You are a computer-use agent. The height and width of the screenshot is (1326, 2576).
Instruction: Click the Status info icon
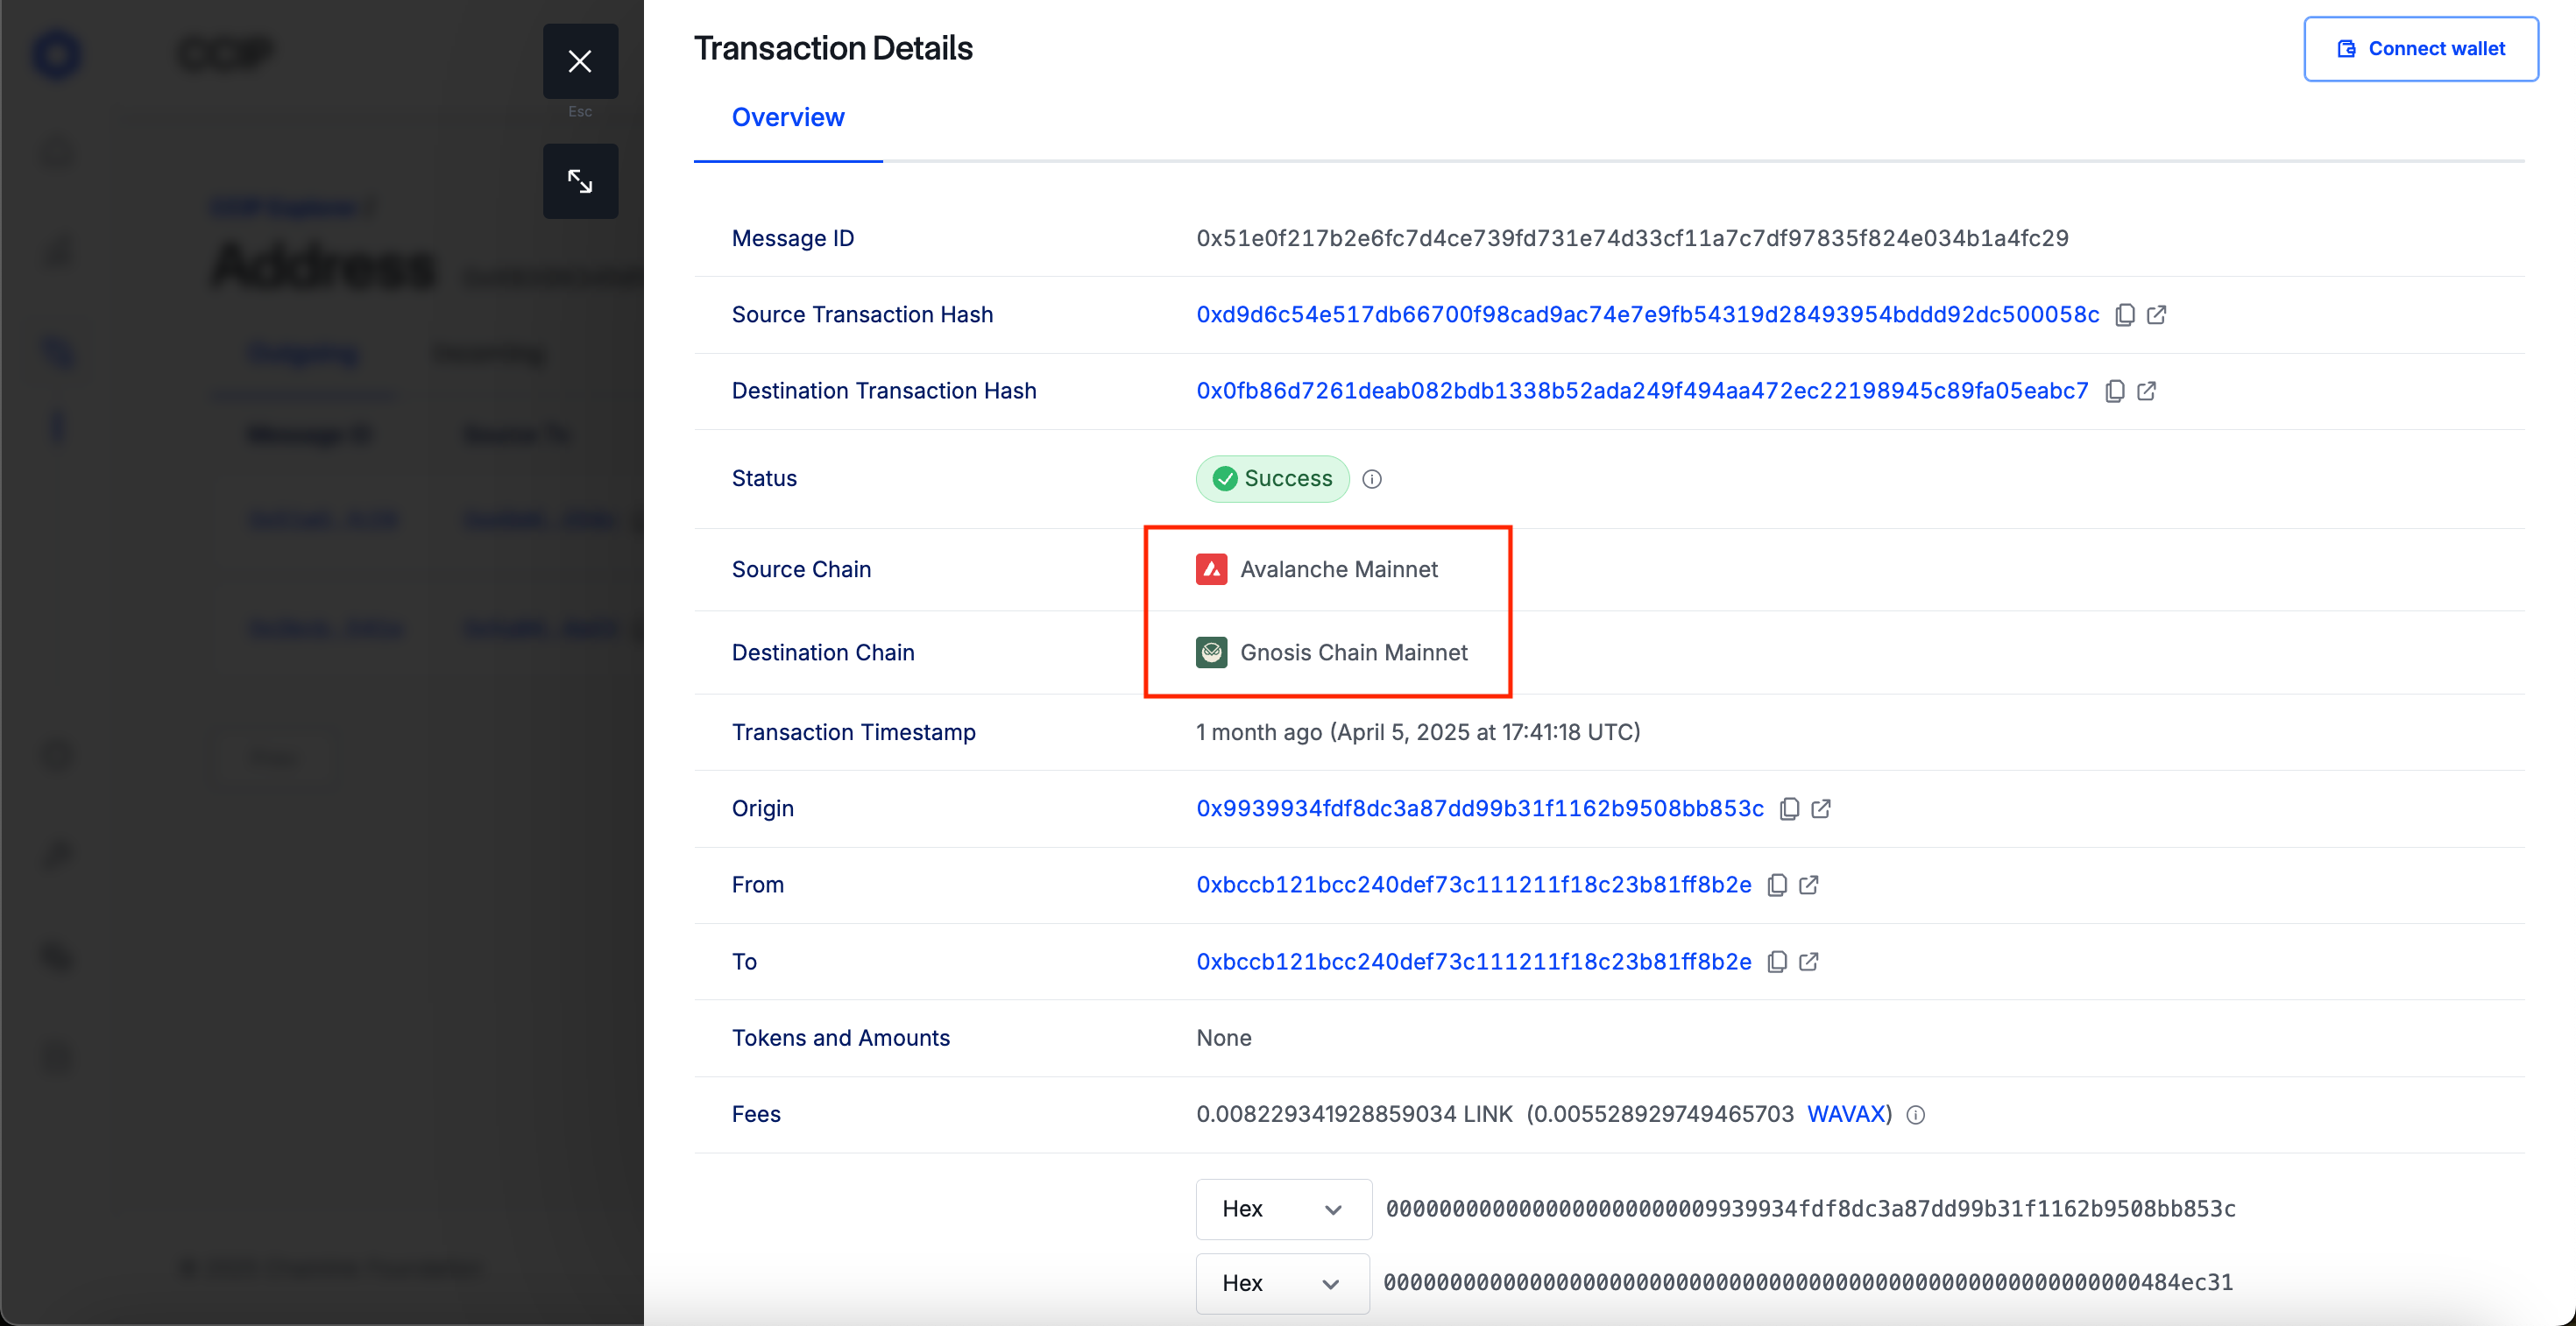[1372, 479]
